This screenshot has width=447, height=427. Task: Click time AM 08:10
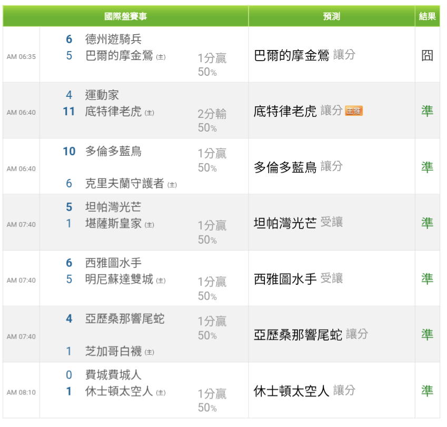[21, 392]
